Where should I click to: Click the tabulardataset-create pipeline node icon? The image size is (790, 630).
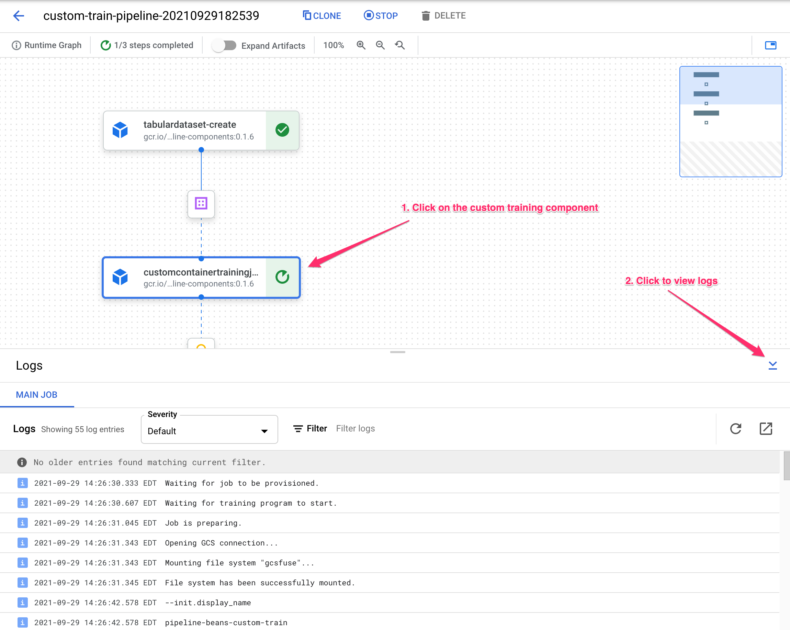tap(122, 129)
